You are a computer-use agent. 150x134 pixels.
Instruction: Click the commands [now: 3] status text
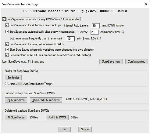[112, 32]
